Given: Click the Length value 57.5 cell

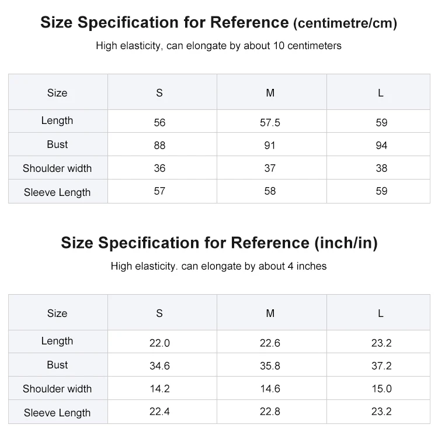Looking at the screenshot, I should pyautogui.click(x=272, y=122).
